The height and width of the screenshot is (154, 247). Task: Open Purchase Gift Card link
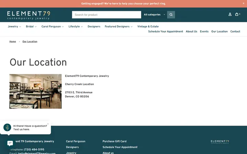click(x=114, y=141)
